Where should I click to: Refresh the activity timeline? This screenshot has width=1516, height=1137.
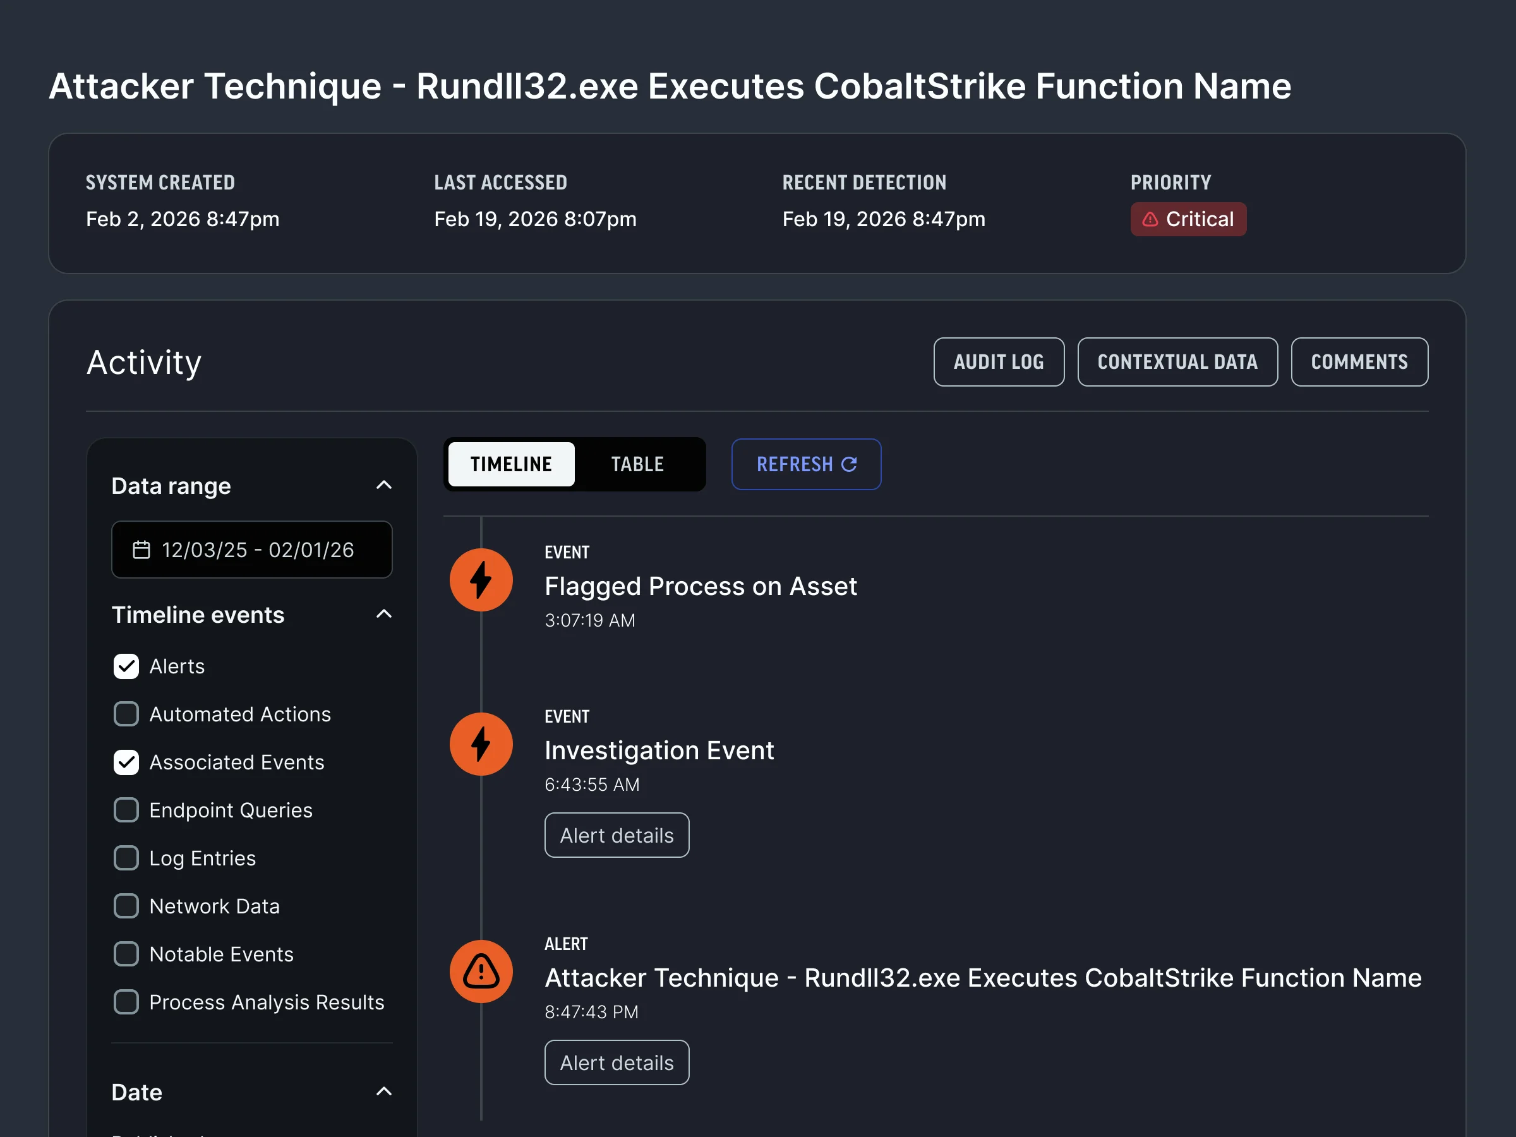[x=806, y=464]
